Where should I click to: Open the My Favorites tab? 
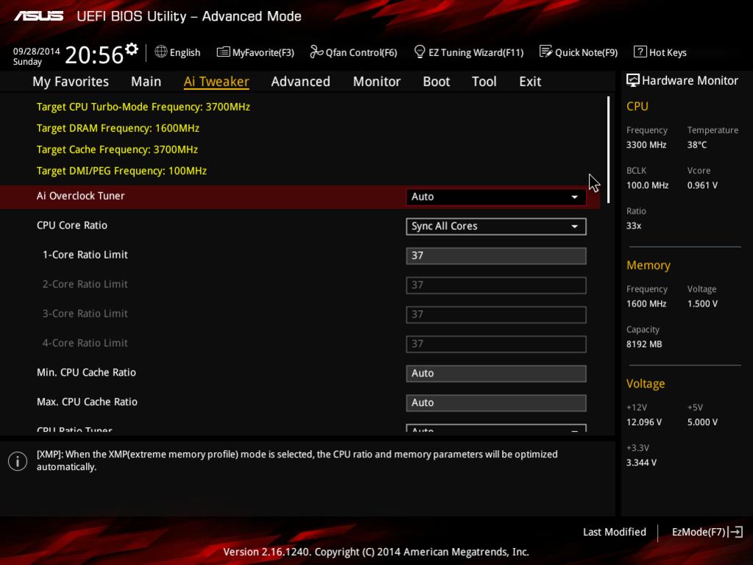71,82
